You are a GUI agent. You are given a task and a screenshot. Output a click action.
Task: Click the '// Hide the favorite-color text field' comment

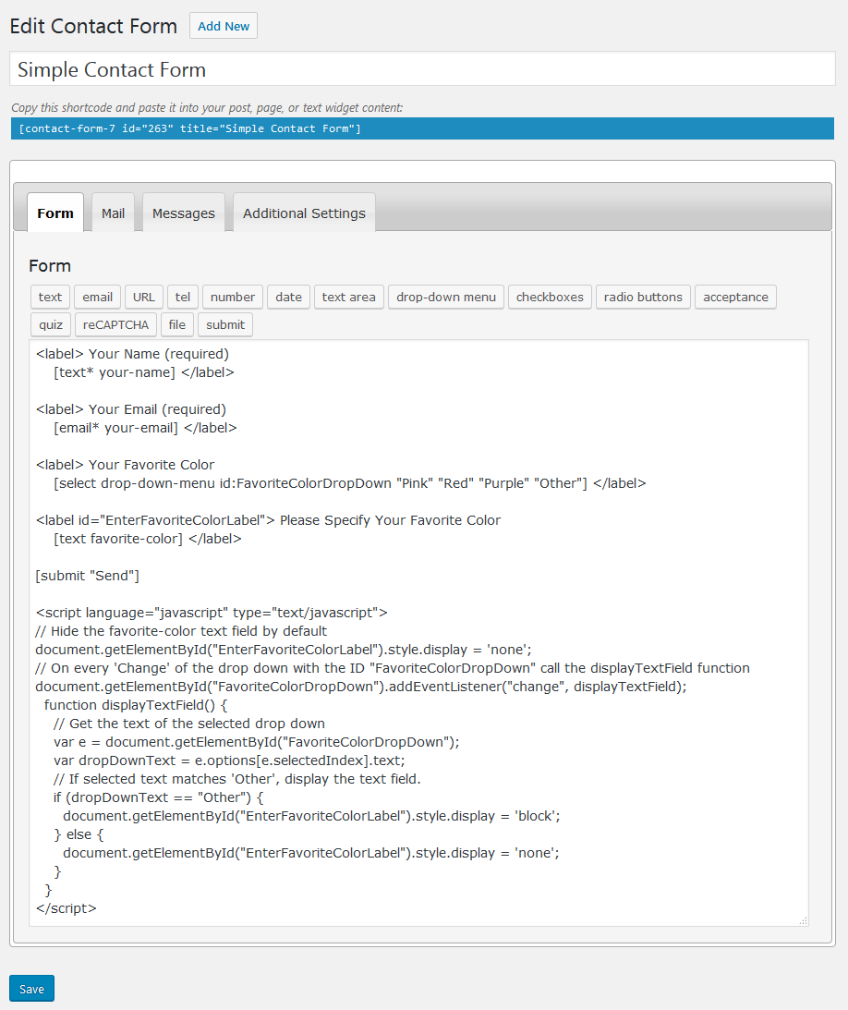(x=182, y=631)
